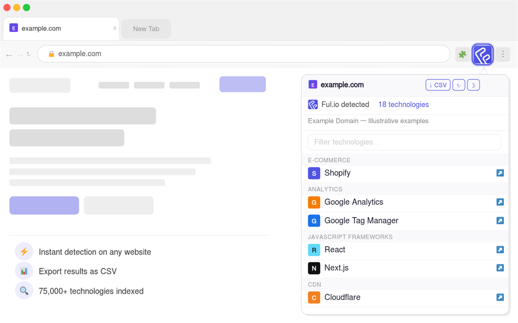Image resolution: width=518 pixels, height=323 pixels.
Task: Select the Cloudflare row text
Action: pyautogui.click(x=342, y=297)
